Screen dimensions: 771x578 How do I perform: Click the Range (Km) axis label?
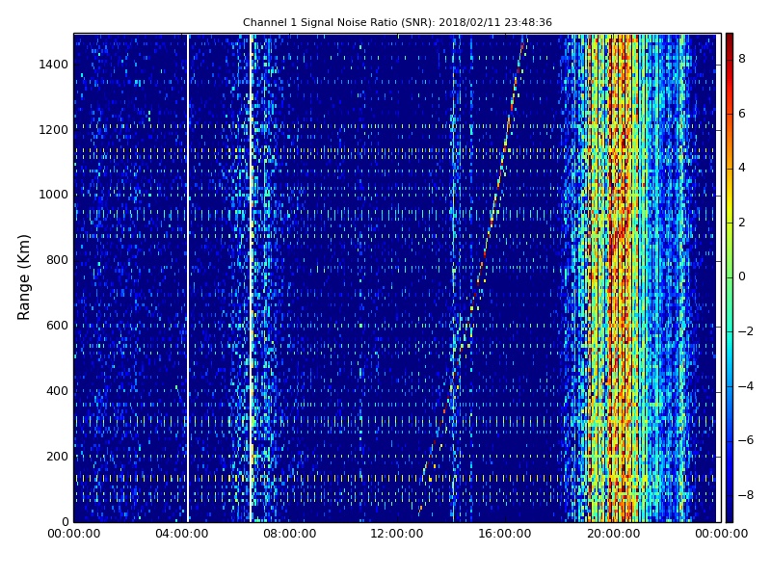click(23, 277)
